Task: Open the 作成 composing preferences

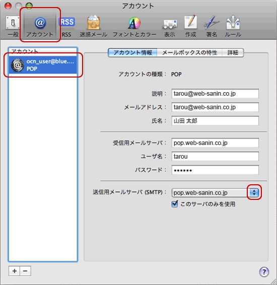Action: tap(191, 26)
